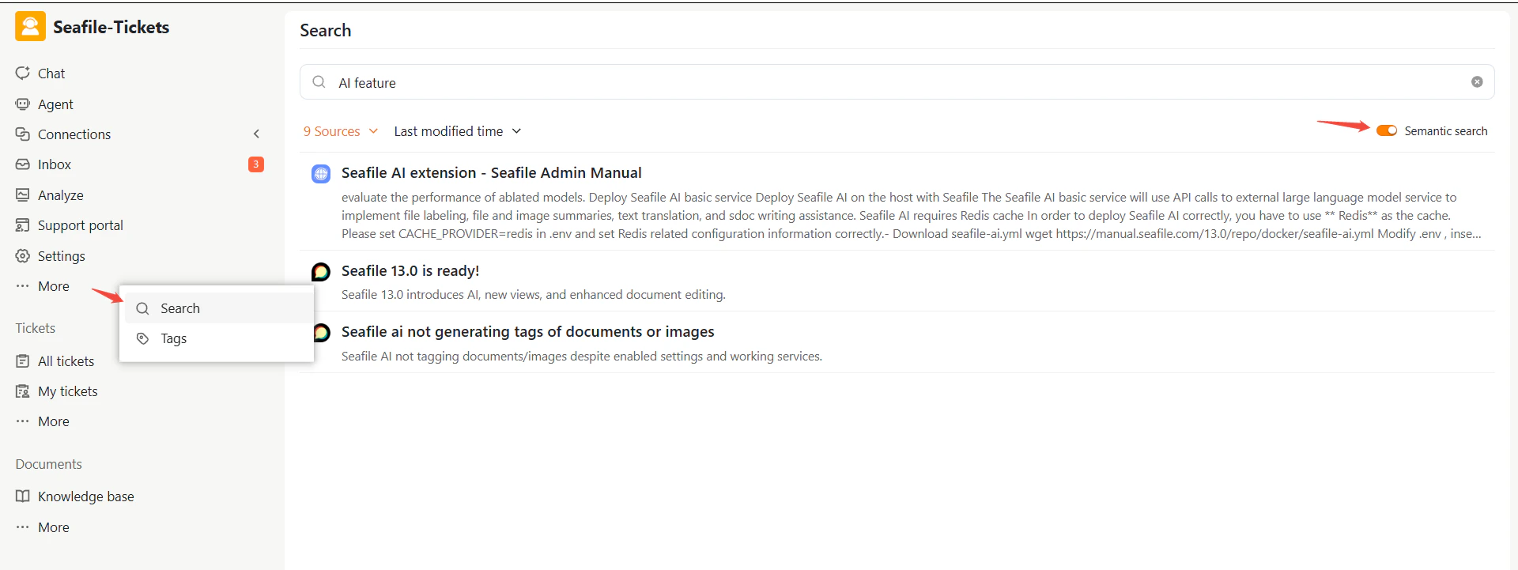This screenshot has width=1518, height=570.
Task: Click the icon beside 'Seafile 13.0 is ready!'
Action: (x=321, y=272)
